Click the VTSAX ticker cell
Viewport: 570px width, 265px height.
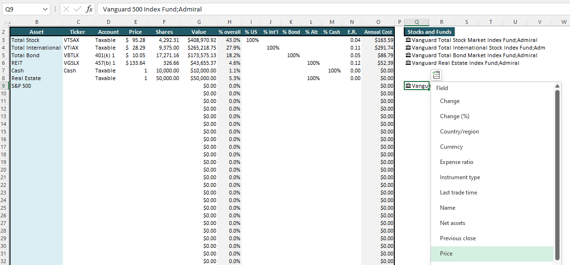tap(78, 40)
